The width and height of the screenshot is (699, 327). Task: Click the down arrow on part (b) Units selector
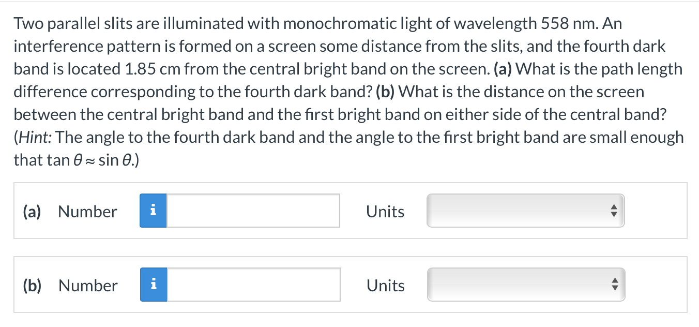613,288
